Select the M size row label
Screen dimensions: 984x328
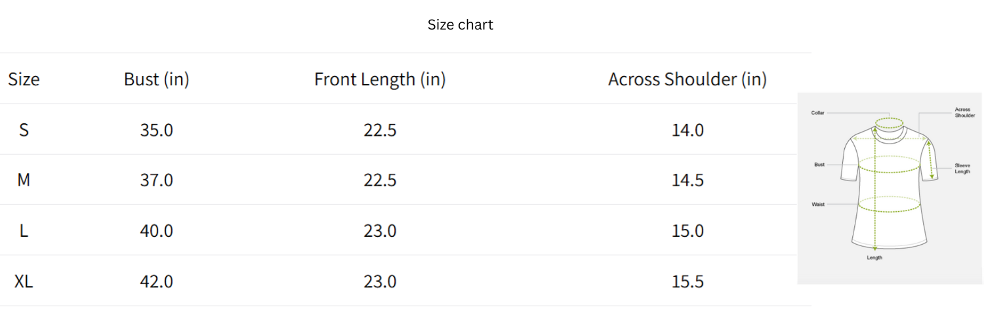coord(24,180)
